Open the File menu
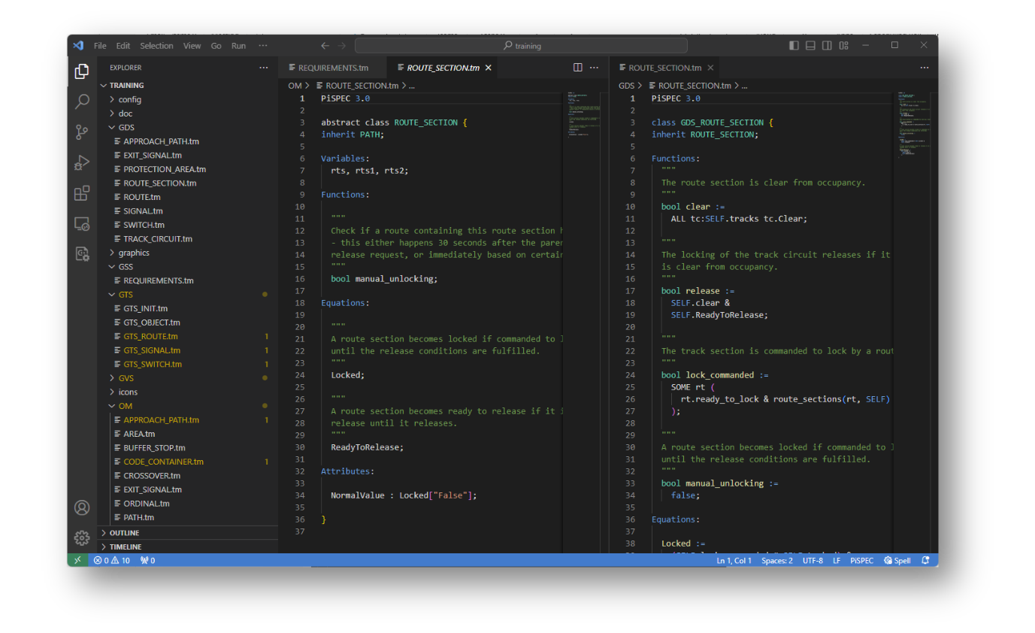The width and height of the screenshot is (1035, 633). pos(100,45)
